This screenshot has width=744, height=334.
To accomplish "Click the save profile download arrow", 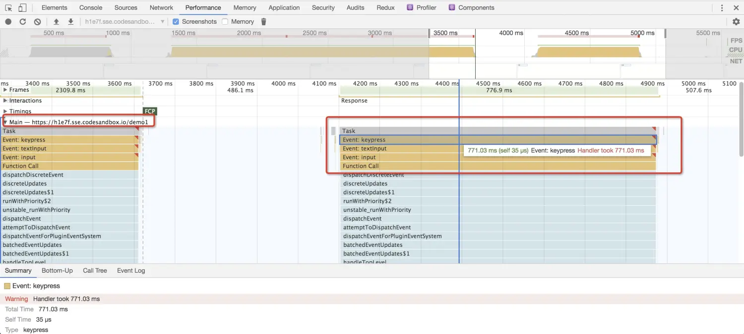I will (70, 22).
